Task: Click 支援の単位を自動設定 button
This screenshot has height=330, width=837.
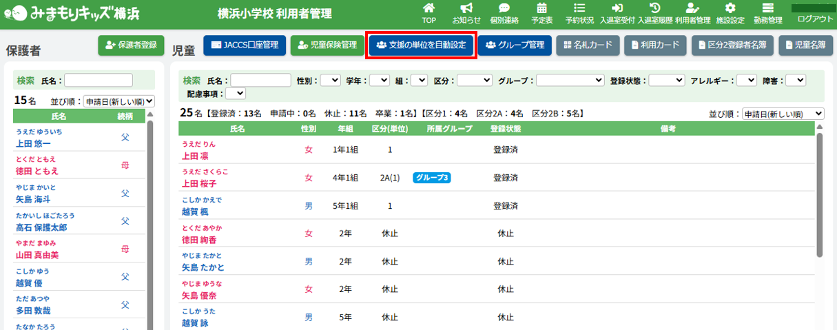Action: pyautogui.click(x=421, y=45)
